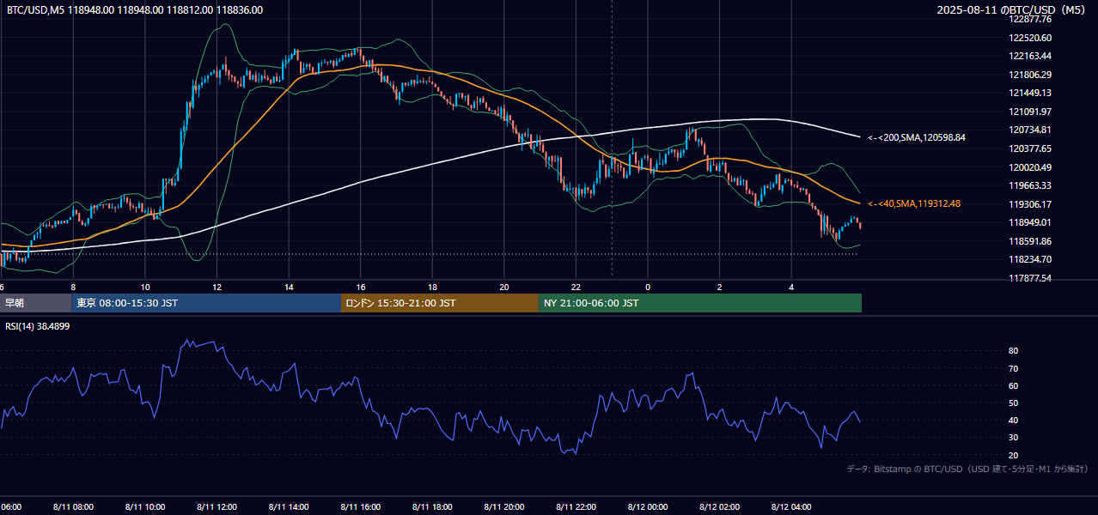Click the 8/11 12:00 time axis label
The width and height of the screenshot is (1098, 515).
(217, 507)
